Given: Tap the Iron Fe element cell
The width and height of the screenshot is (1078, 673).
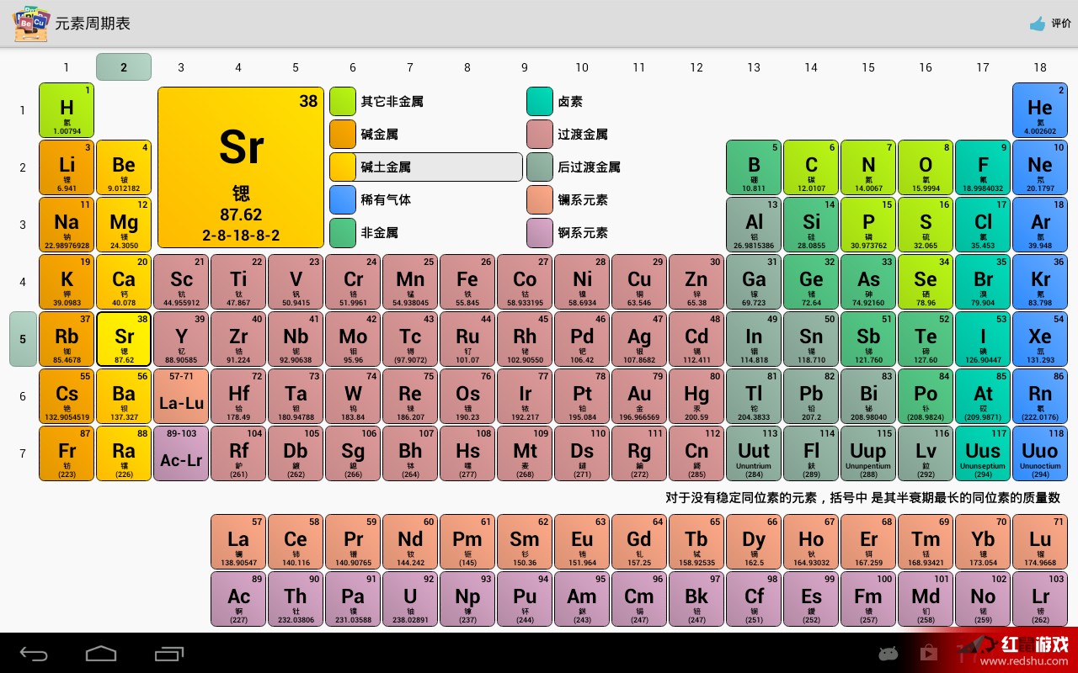Looking at the screenshot, I should tap(467, 282).
